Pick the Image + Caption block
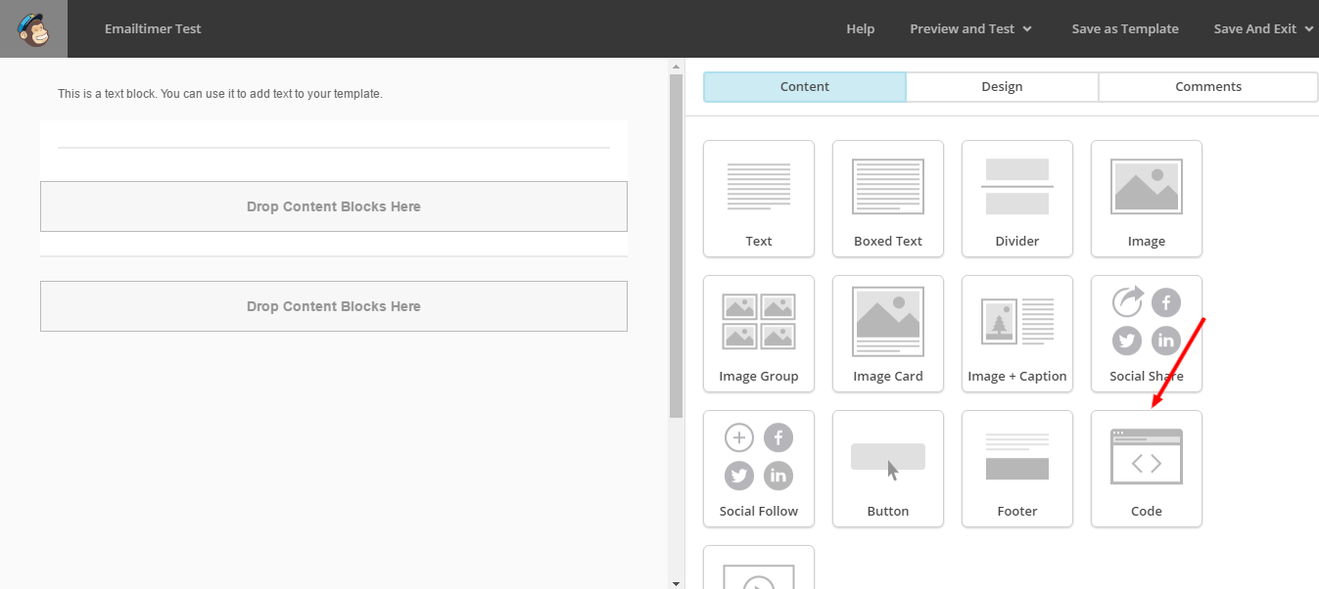Image resolution: width=1319 pixels, height=589 pixels. pyautogui.click(x=1017, y=334)
